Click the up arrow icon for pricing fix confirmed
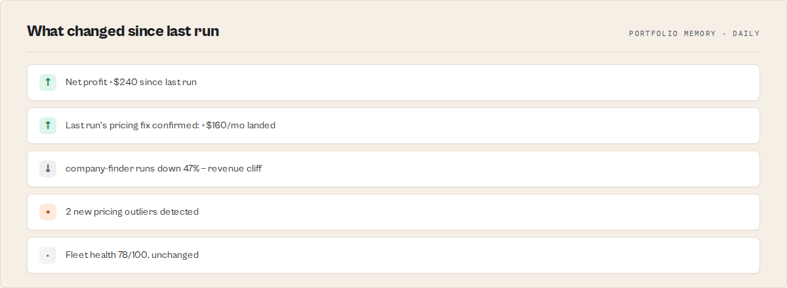 (x=48, y=126)
